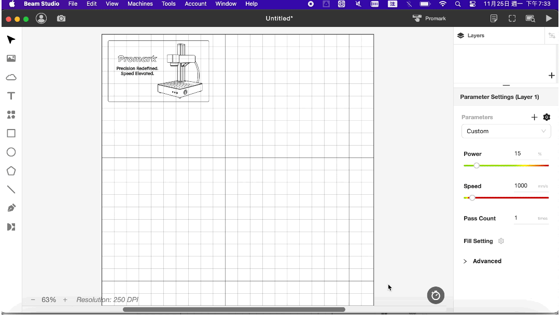Zoom out with the minus button
The image size is (560, 315).
tap(33, 299)
